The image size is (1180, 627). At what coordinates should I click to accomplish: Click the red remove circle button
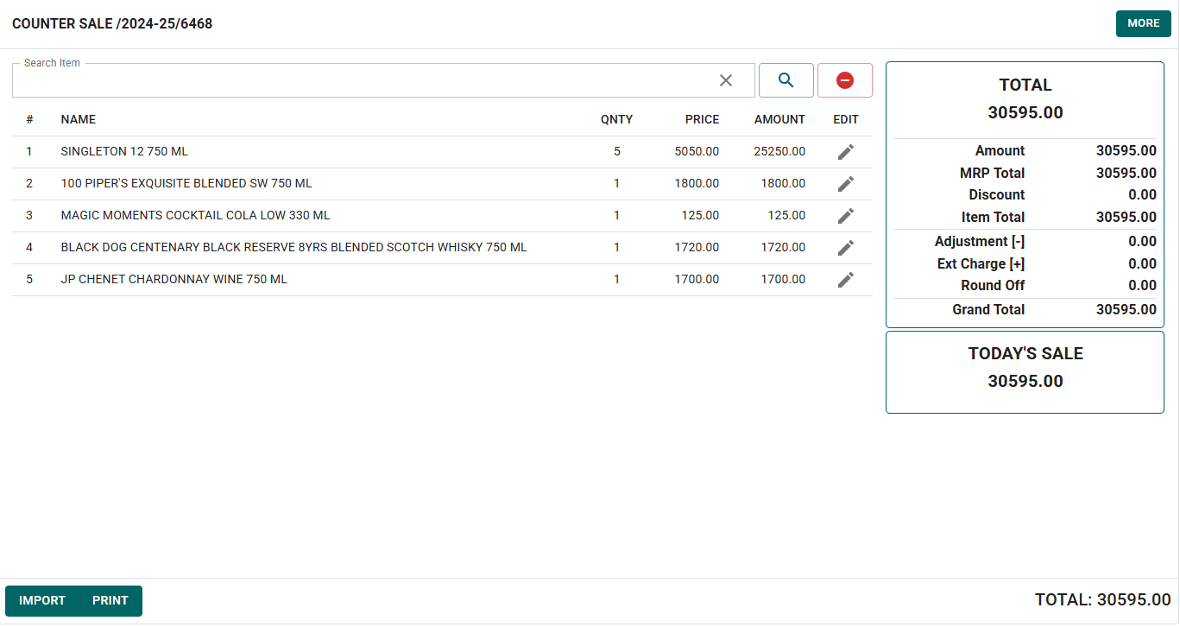click(x=845, y=80)
